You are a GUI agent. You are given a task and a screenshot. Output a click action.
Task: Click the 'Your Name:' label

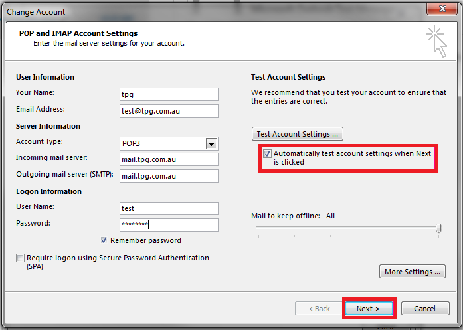tap(35, 92)
